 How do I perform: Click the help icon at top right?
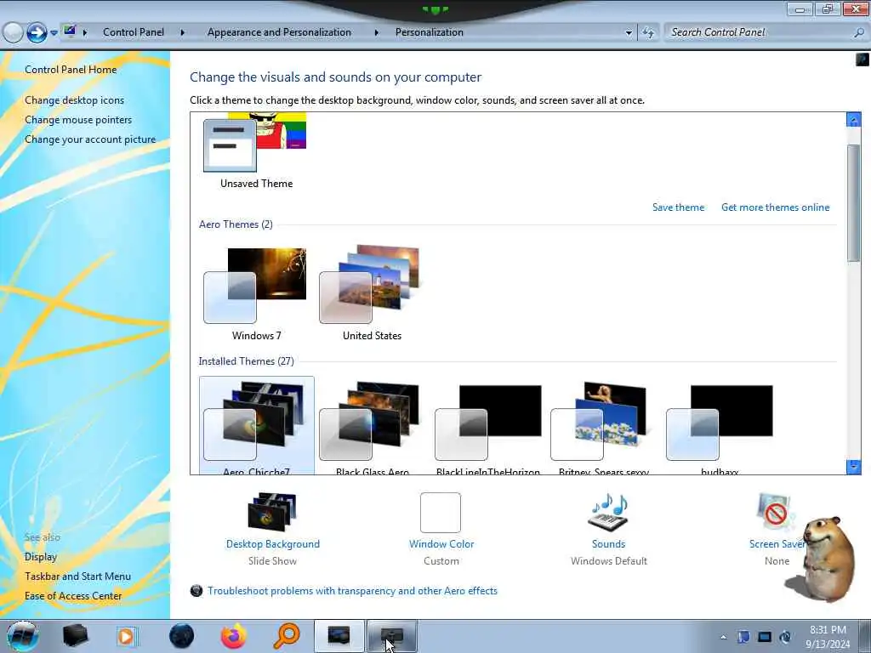(862, 60)
